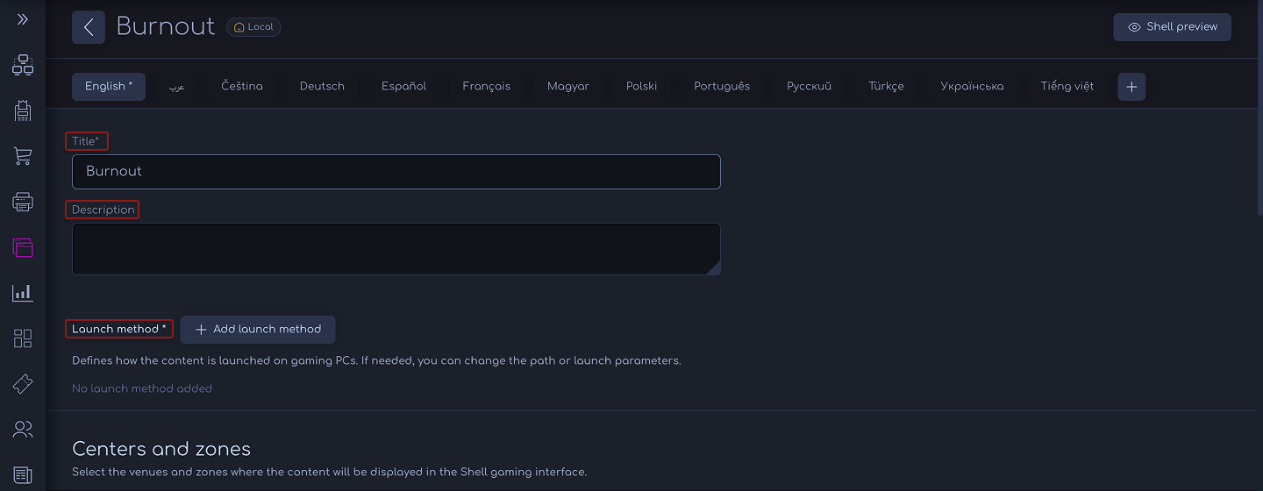1263x491 pixels.
Task: Open the PC tower sidebar icon
Action: [x=23, y=110]
